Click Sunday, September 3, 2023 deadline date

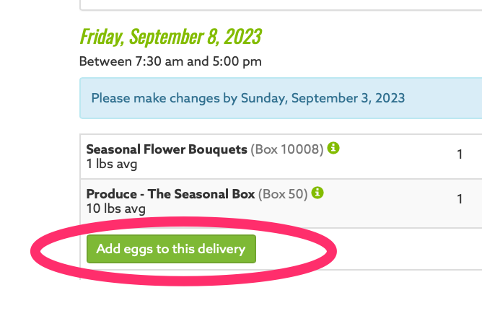323,98
